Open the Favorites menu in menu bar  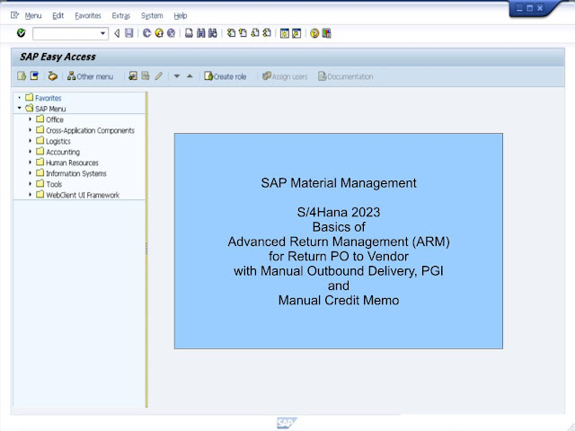click(x=88, y=16)
